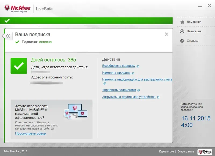This screenshot has height=156, width=215.
Task: Open Изменить профиль link
Action: tap(116, 73)
